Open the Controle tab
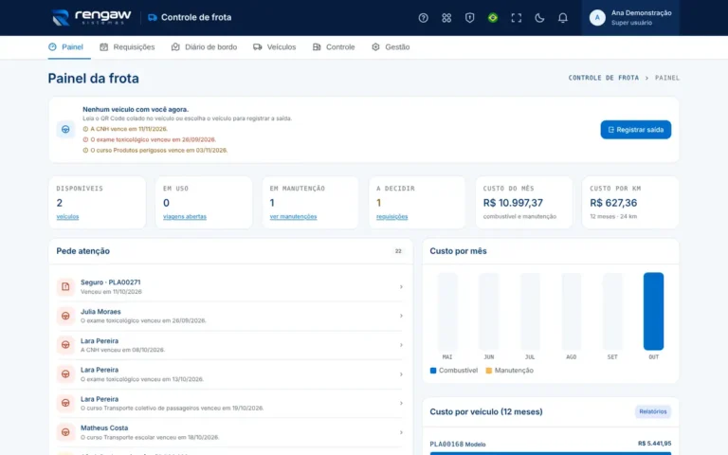 point(334,46)
